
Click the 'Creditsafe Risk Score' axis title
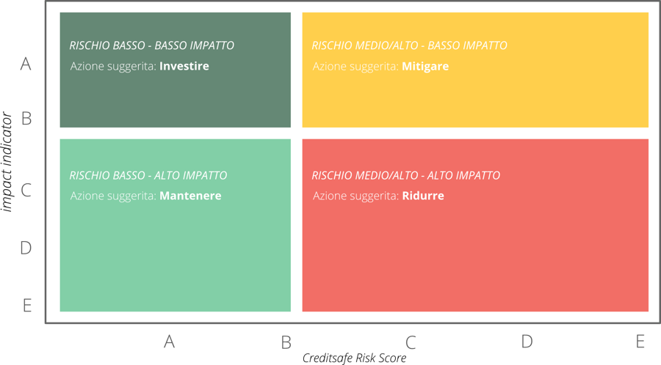coord(354,358)
